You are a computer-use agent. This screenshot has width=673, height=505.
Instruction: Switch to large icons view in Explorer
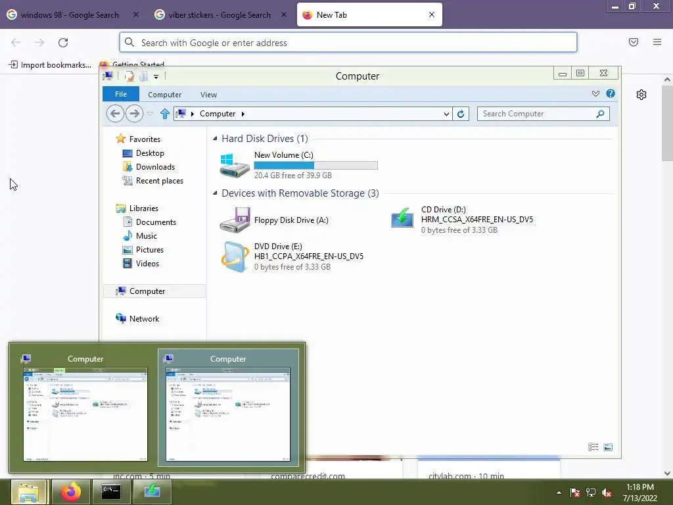coord(608,447)
